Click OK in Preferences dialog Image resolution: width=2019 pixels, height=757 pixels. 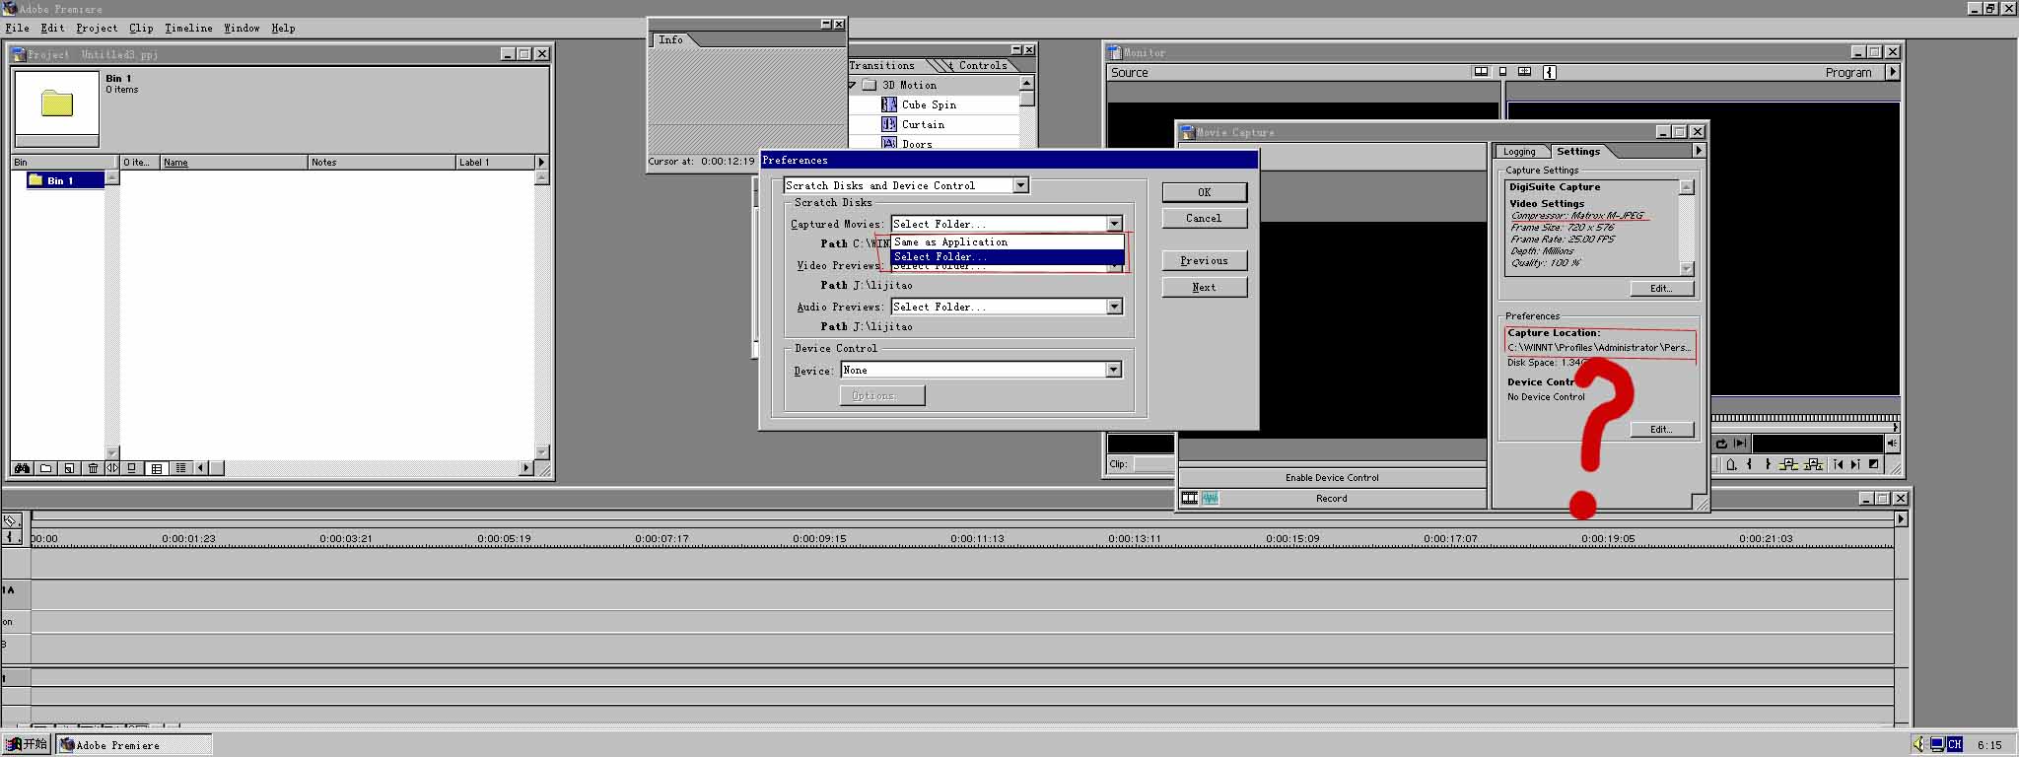[x=1204, y=192]
